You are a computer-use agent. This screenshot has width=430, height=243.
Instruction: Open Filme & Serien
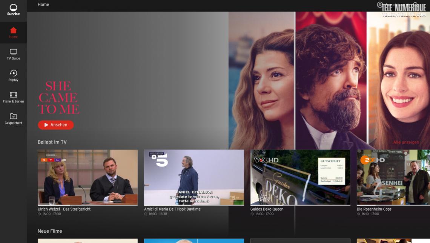click(13, 97)
